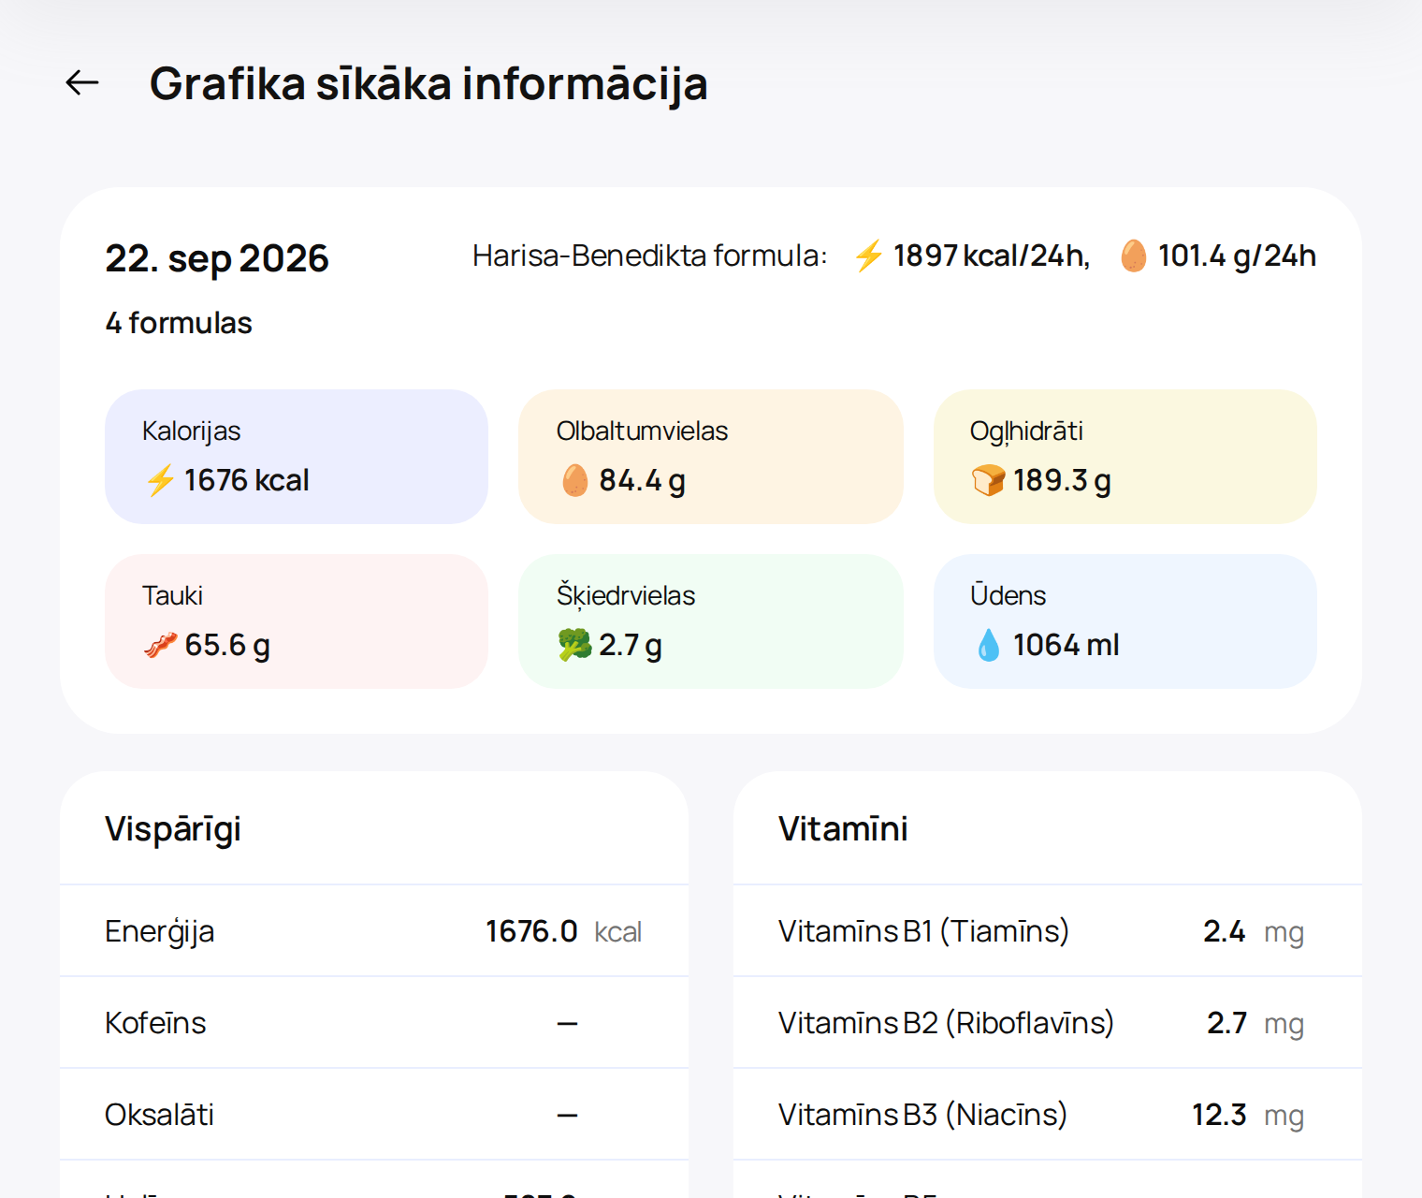Click the broccoli icon in Šķiedrvielas card

[x=574, y=645]
